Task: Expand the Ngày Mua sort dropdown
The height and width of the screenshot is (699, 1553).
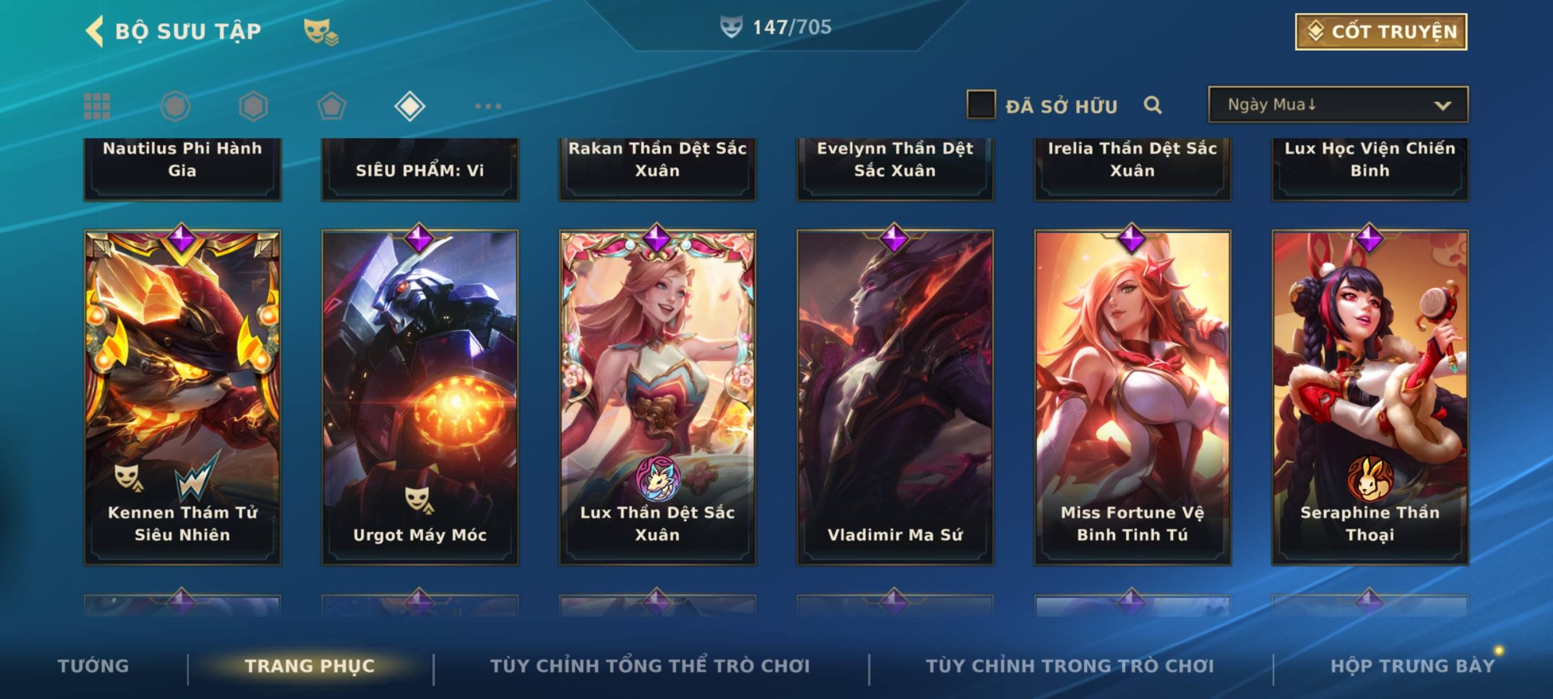Action: pyautogui.click(x=1338, y=104)
